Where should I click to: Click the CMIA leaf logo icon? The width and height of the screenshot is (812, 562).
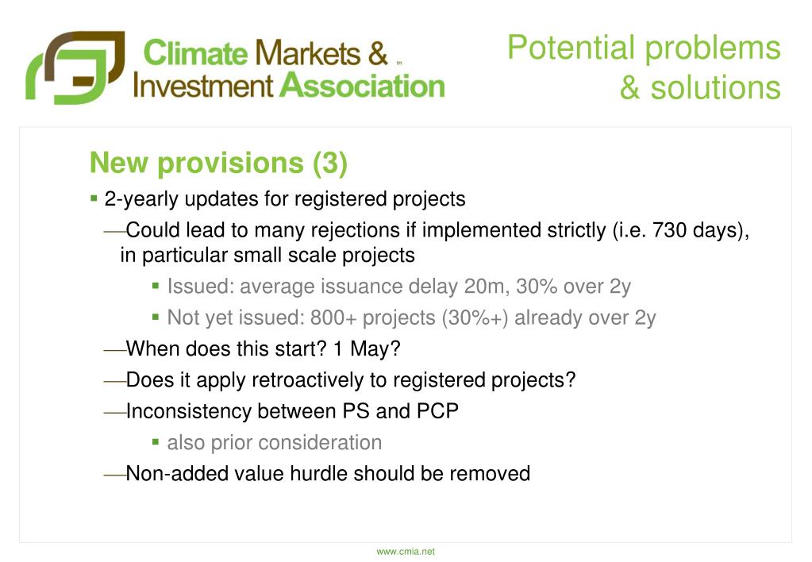[75, 67]
